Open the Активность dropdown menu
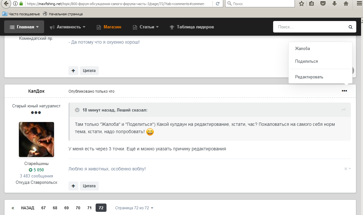The width and height of the screenshot is (363, 215). [x=67, y=27]
